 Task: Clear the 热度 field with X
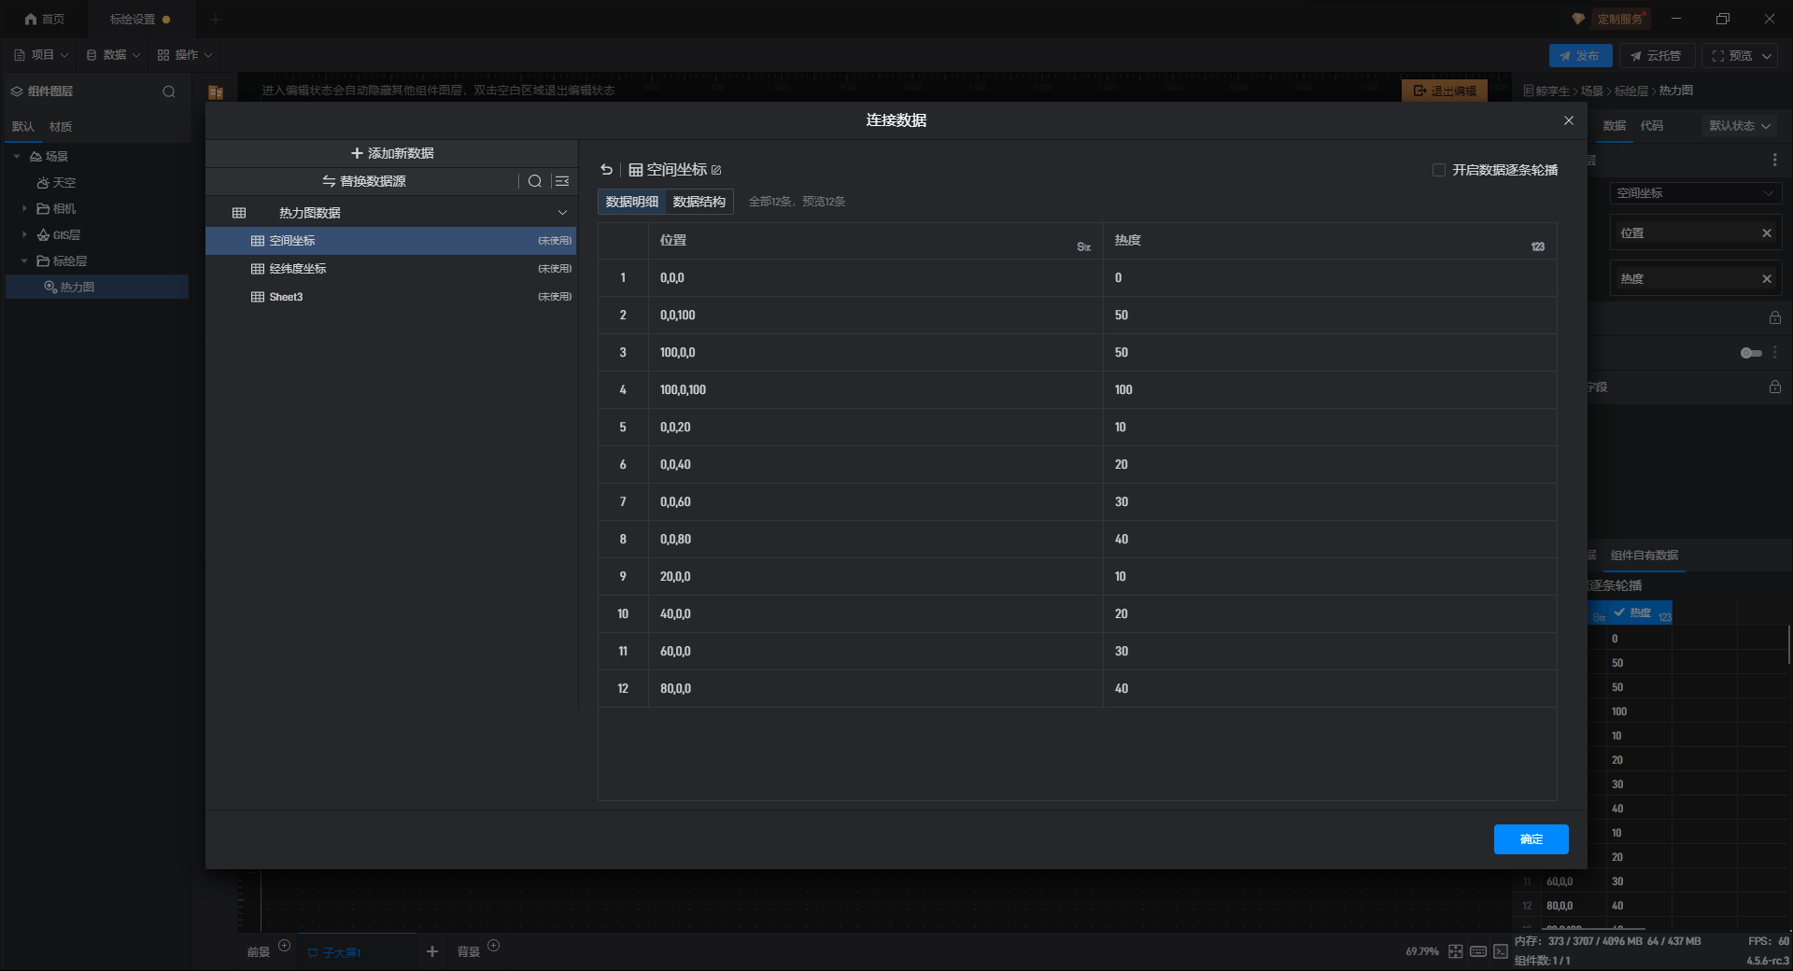(1767, 279)
